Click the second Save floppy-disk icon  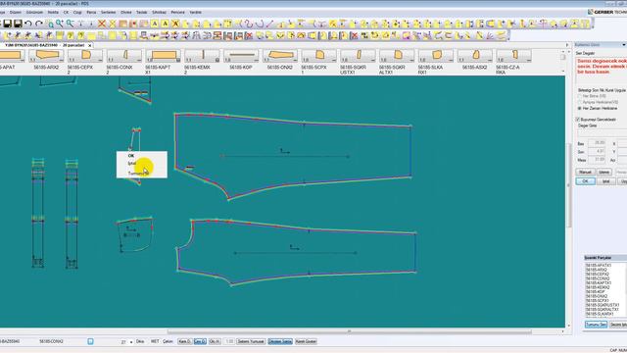[x=18, y=24]
